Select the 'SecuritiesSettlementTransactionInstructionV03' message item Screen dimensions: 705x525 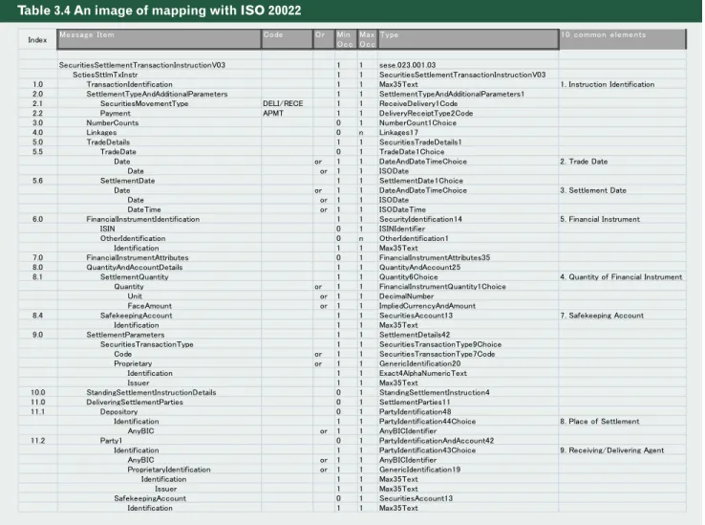point(142,65)
